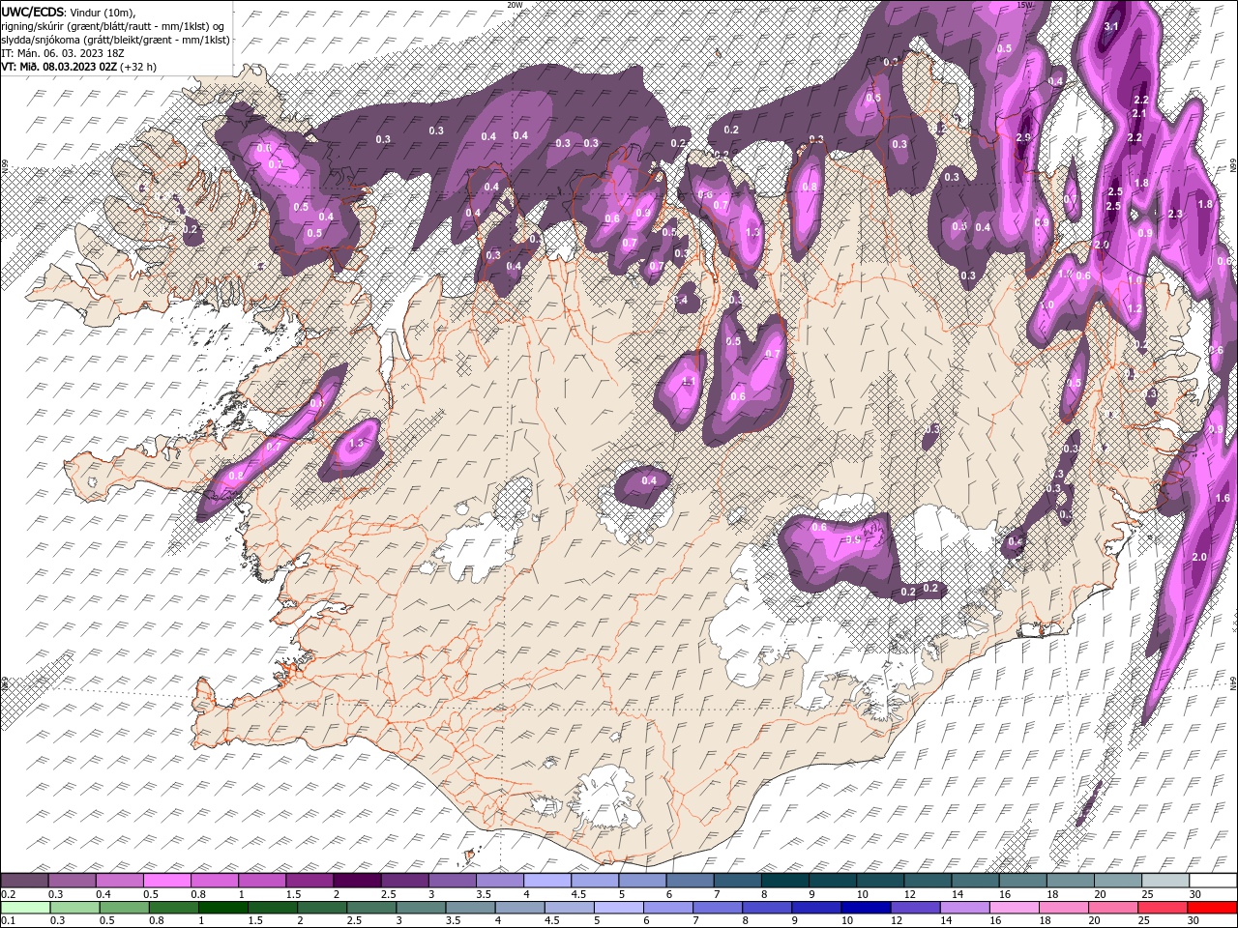Click top legend swatch between 14 and 16

point(975,881)
